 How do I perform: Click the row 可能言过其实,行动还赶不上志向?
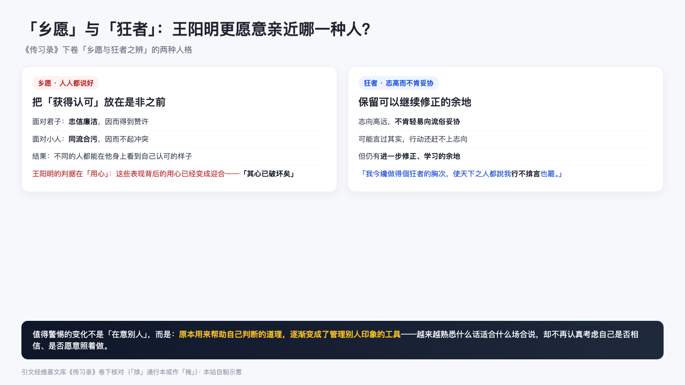pos(506,139)
